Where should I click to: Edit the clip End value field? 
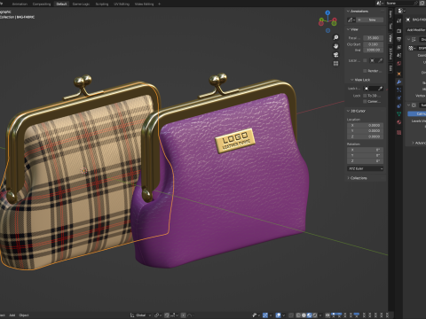click(x=374, y=50)
